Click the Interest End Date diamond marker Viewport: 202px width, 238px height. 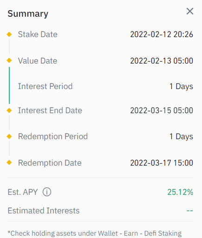point(9,110)
